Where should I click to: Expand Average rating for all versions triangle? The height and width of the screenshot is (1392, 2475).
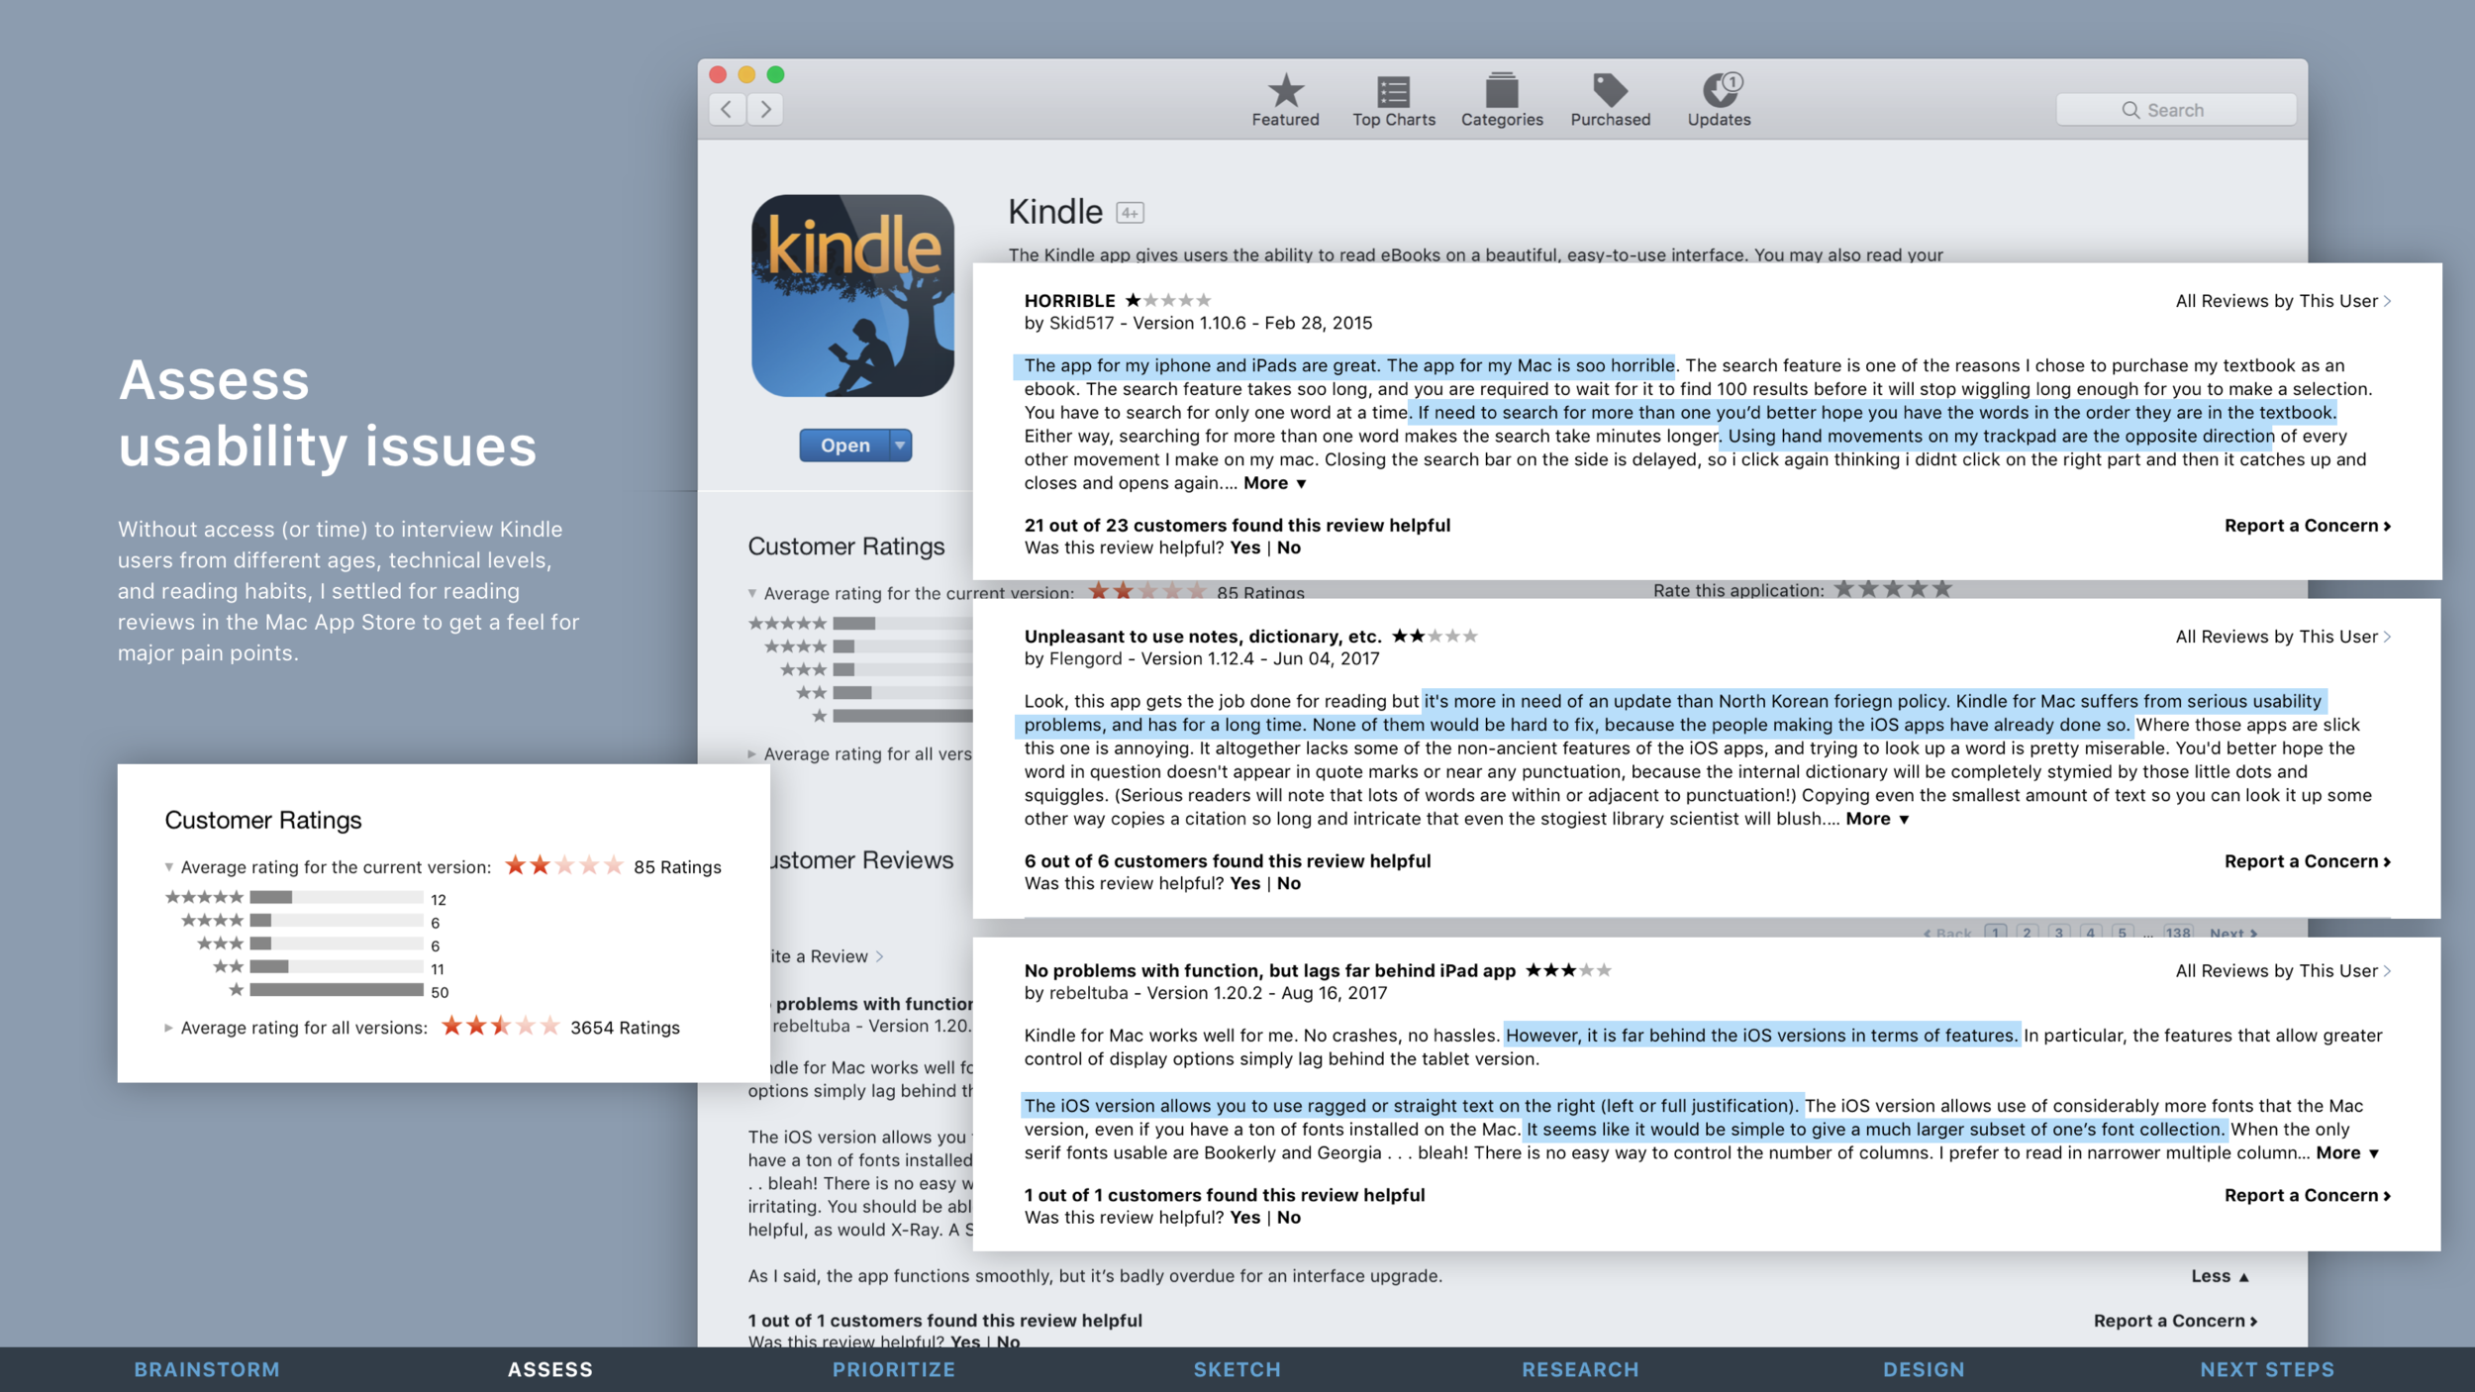point(168,1028)
